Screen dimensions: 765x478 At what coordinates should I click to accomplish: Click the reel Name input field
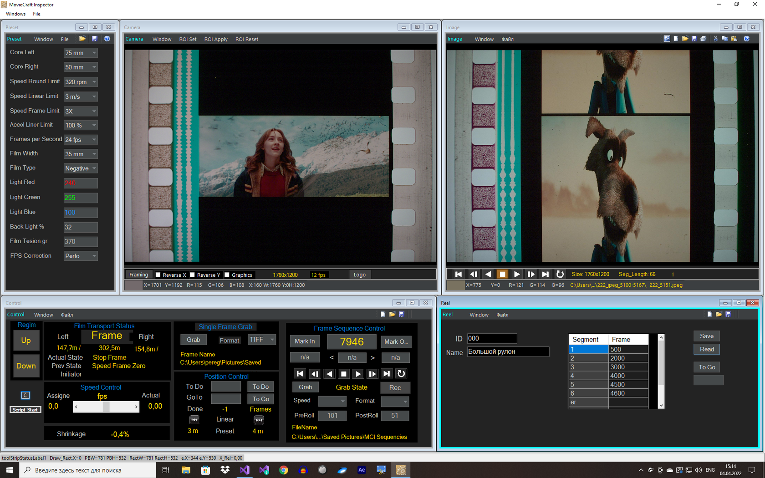[508, 352]
